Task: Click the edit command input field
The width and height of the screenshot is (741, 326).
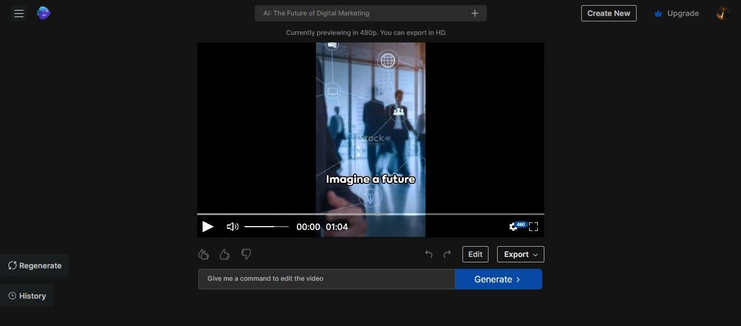Action: point(326,279)
